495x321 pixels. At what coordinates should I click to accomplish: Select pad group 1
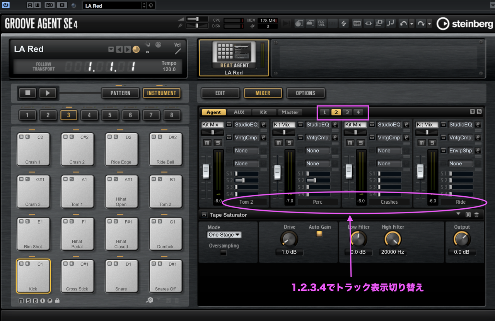[x=27, y=115]
